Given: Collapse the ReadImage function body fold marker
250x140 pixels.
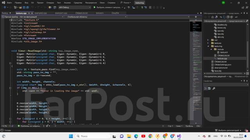Looking at the screenshot, I should [10, 63].
